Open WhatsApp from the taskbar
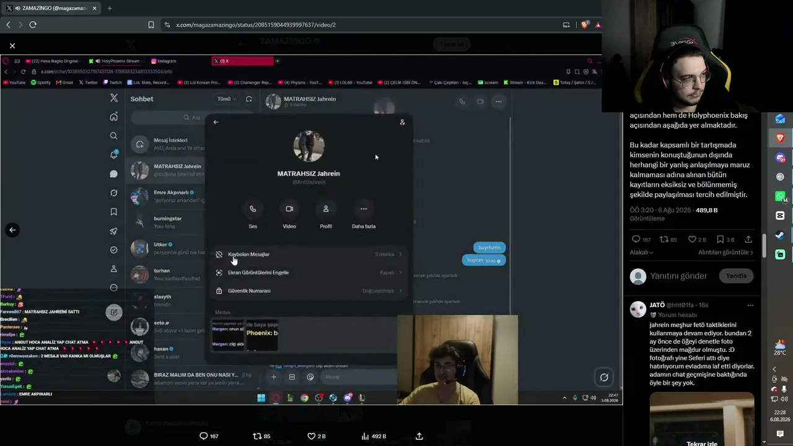The width and height of the screenshot is (793, 446). point(780,196)
